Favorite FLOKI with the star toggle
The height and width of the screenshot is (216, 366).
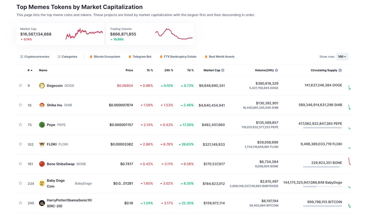point(20,144)
